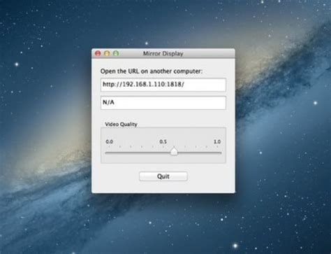Zoom the Mirror Display window with green button

click(x=116, y=54)
